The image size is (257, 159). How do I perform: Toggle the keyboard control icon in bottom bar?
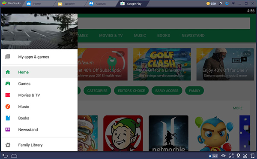(x=213, y=156)
